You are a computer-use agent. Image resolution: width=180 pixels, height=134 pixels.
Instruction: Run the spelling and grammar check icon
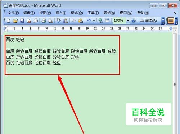59,21
